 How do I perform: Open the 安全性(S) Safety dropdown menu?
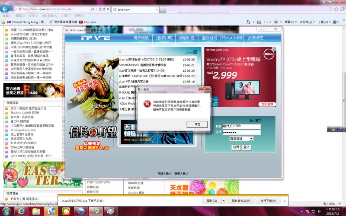coord(308,22)
